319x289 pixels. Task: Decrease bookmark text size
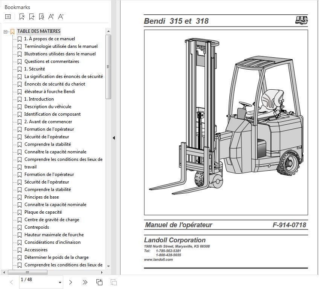click(x=61, y=17)
